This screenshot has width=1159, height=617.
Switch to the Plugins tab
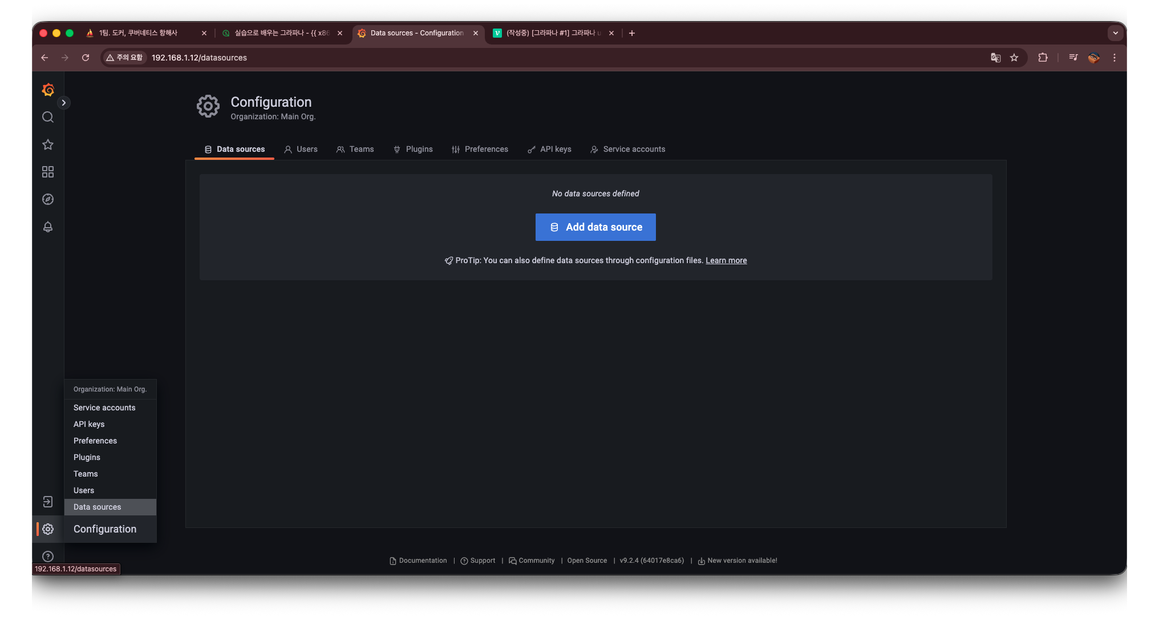point(413,149)
